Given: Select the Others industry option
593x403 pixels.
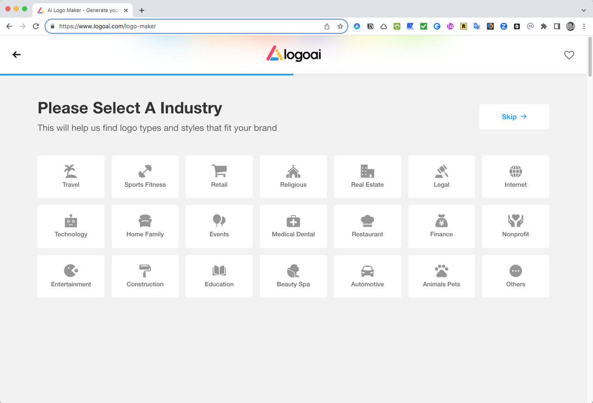Looking at the screenshot, I should [516, 276].
